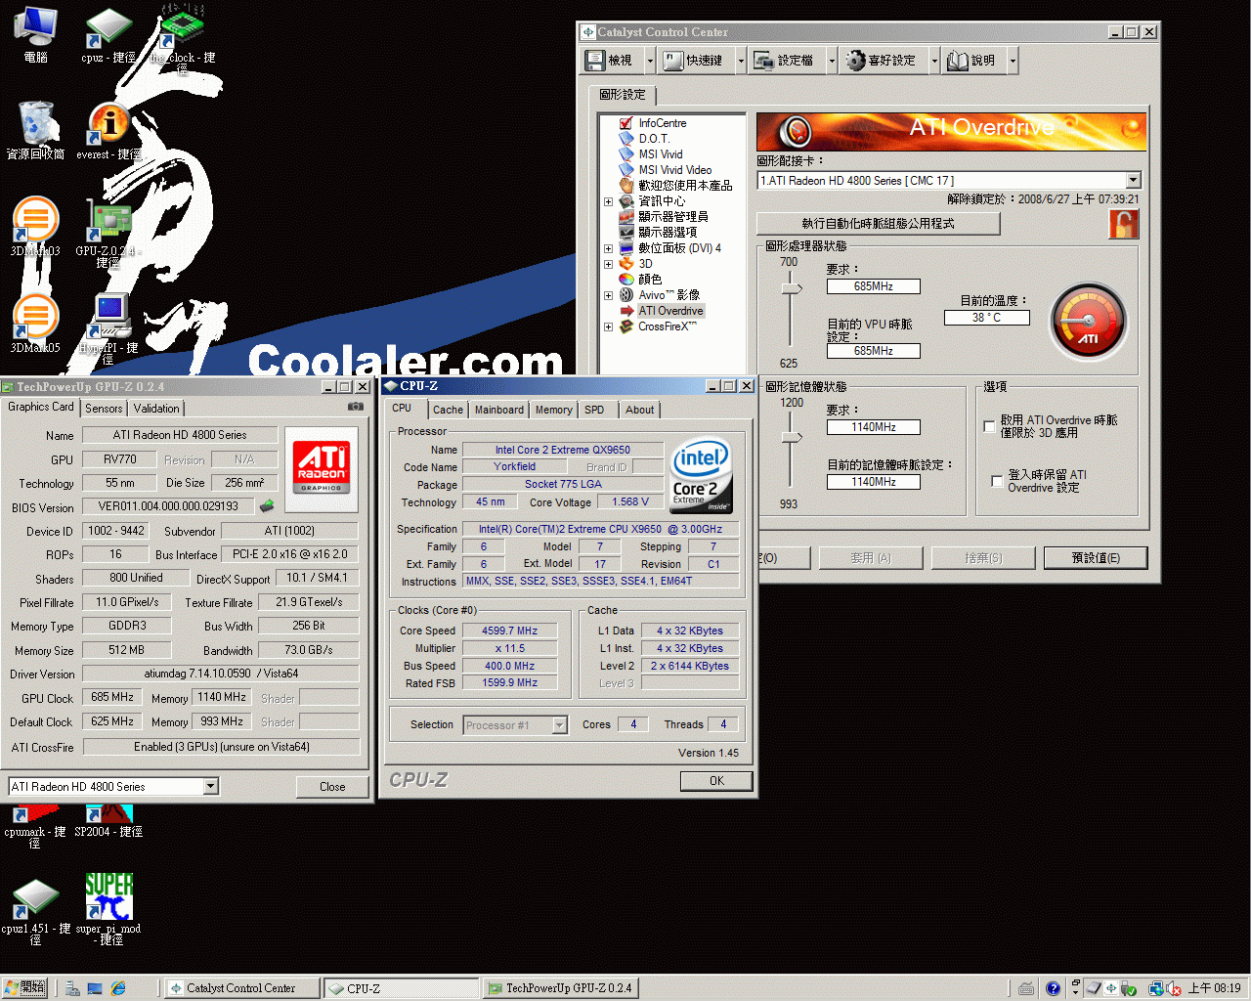Click the ATI temperature gauge icon
The width and height of the screenshot is (1251, 1001).
[x=1088, y=322]
